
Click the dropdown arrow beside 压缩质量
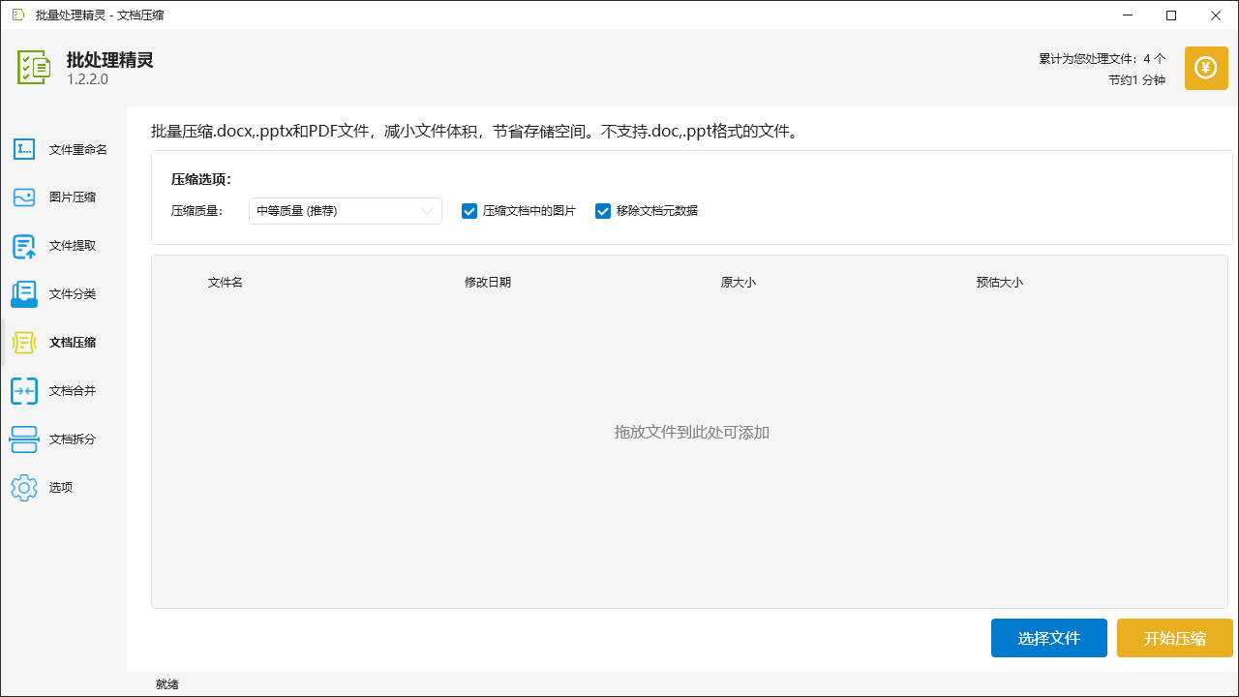click(x=426, y=210)
